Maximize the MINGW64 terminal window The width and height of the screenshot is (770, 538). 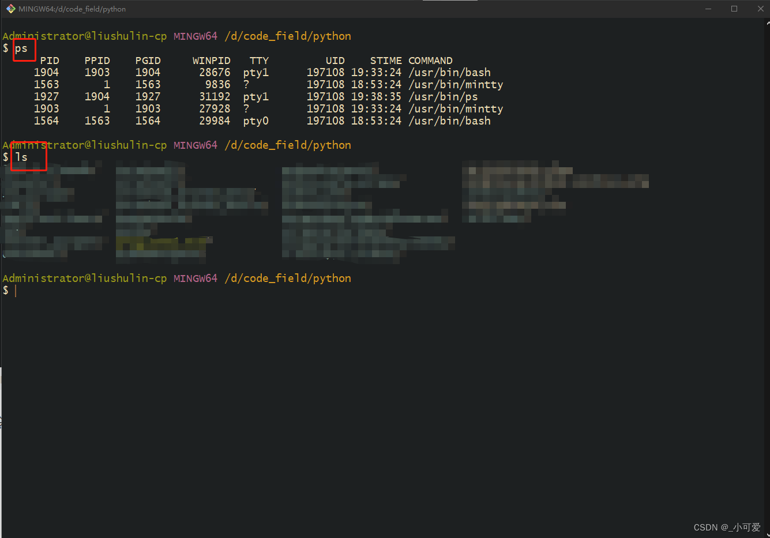(x=734, y=9)
